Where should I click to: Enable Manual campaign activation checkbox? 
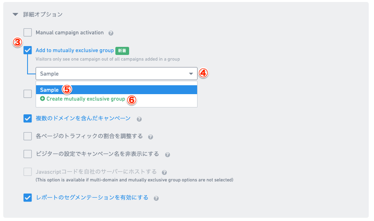point(28,32)
